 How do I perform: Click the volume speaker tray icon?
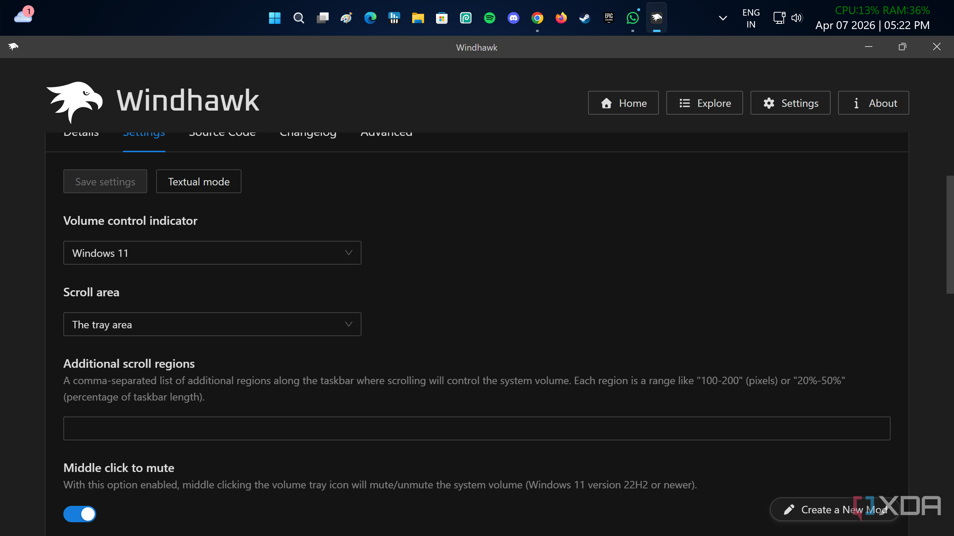pyautogui.click(x=796, y=18)
